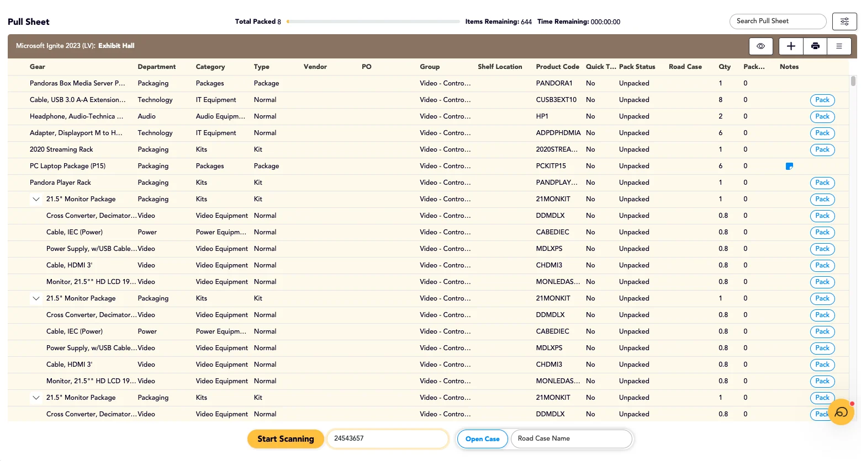Print the pull sheet via printer icon
The width and height of the screenshot is (861, 461).
[x=815, y=46]
